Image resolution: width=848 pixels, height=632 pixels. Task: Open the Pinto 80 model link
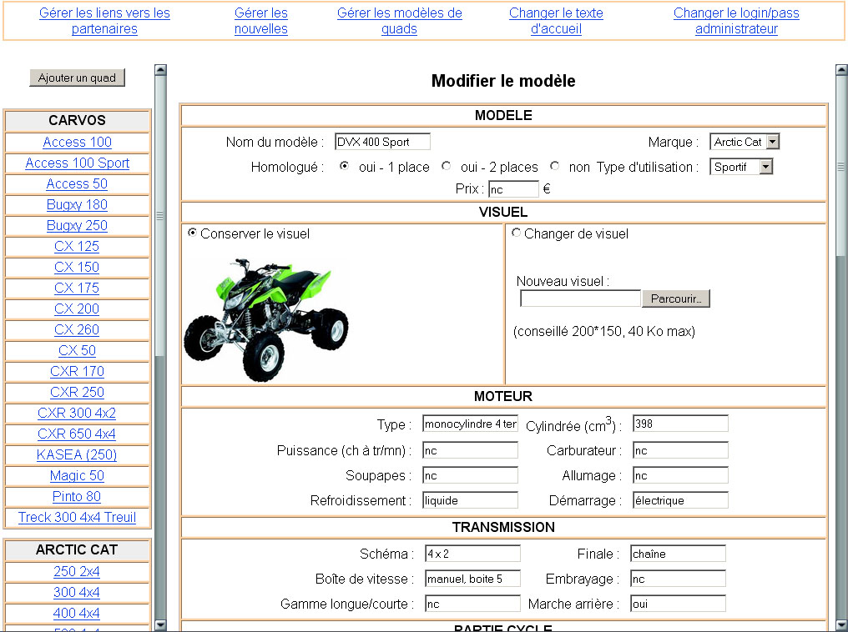click(77, 496)
